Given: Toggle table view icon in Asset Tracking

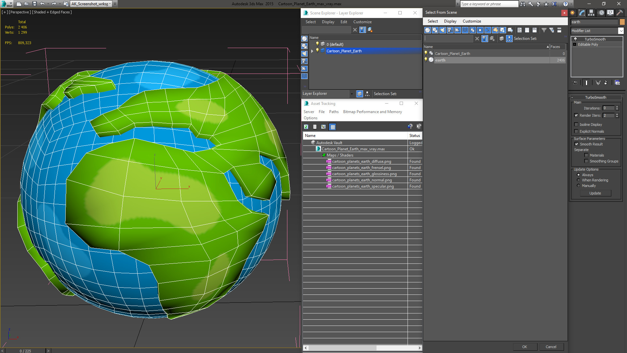Looking at the screenshot, I should (332, 127).
